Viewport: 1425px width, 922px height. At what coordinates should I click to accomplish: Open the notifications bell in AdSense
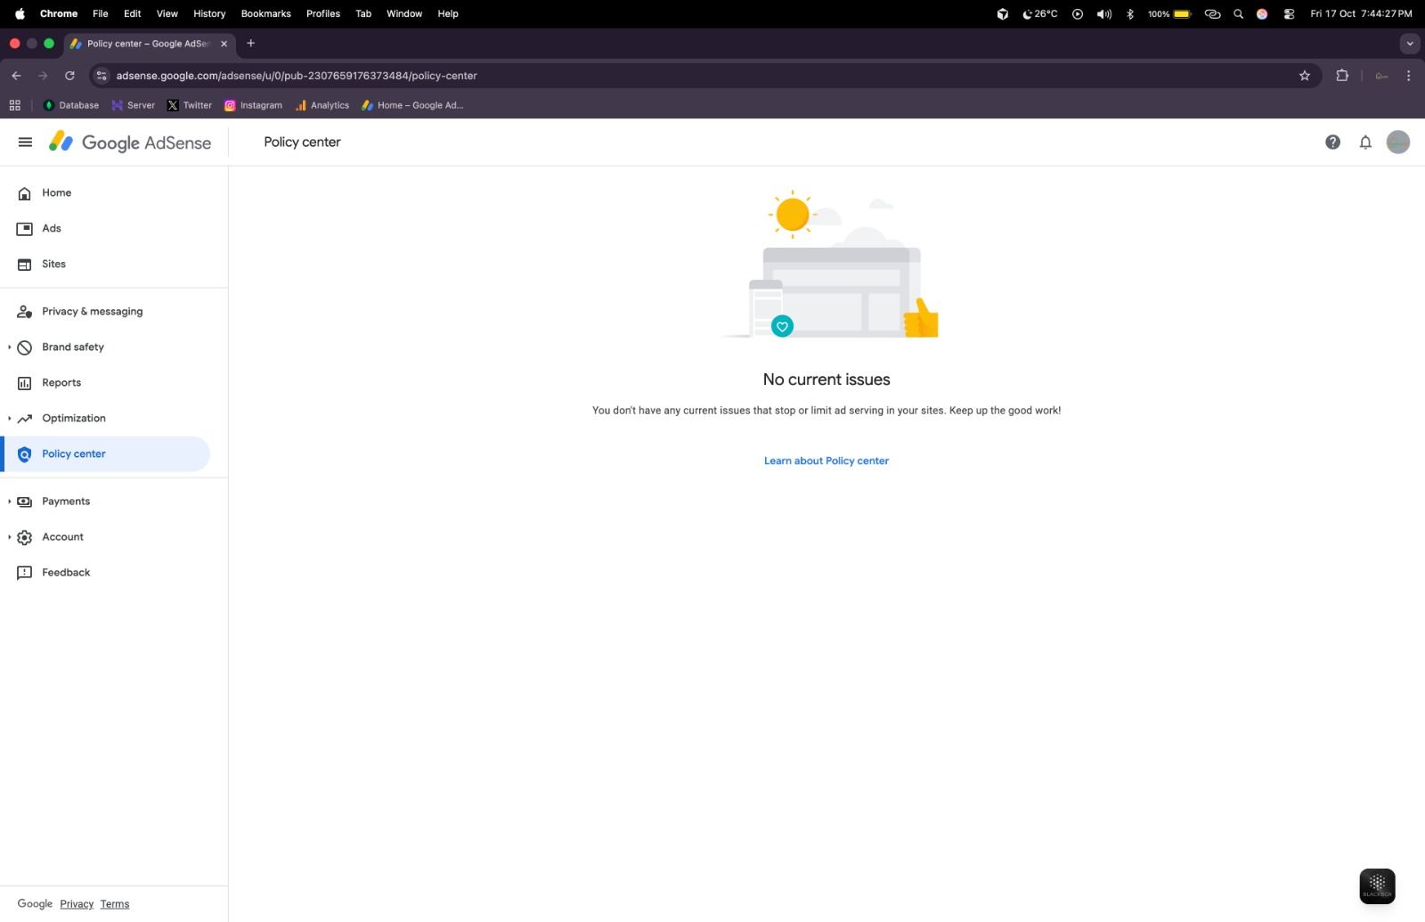(x=1365, y=143)
